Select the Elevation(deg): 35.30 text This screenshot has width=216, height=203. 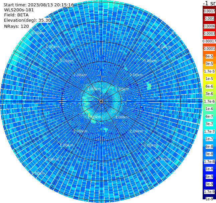click(x=27, y=20)
